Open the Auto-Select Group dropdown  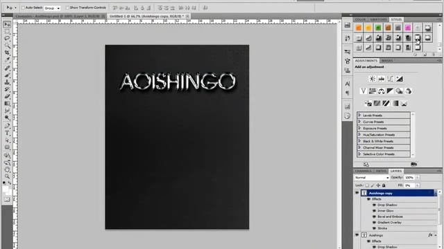click(52, 8)
